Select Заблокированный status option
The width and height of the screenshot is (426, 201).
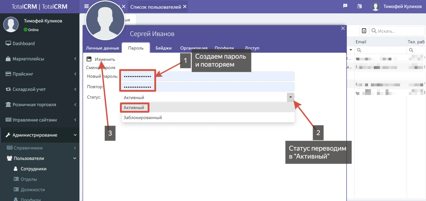[143, 118]
